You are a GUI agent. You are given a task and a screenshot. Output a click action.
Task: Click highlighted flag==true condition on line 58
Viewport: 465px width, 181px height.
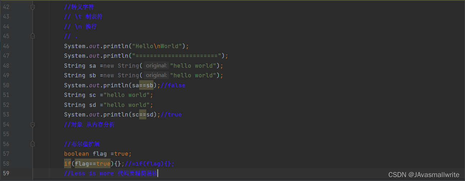pos(93,164)
